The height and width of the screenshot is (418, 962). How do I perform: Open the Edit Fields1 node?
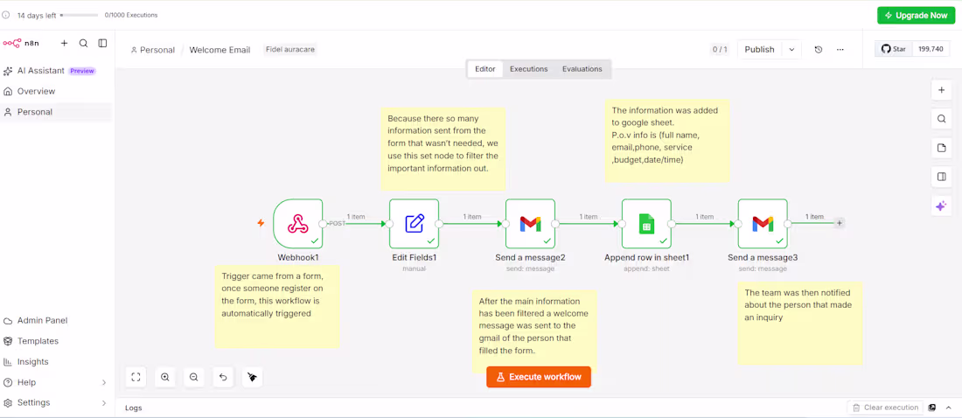415,223
